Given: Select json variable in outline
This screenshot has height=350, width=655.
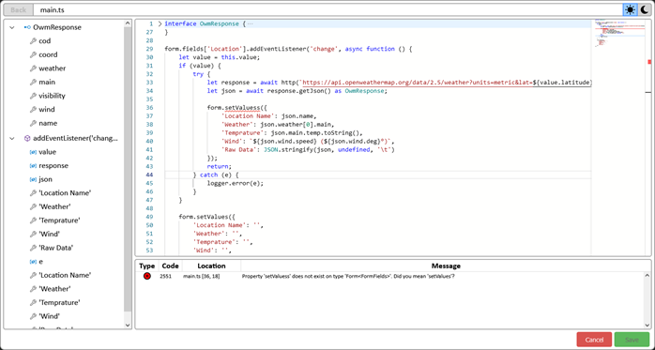Looking at the screenshot, I should [x=46, y=179].
